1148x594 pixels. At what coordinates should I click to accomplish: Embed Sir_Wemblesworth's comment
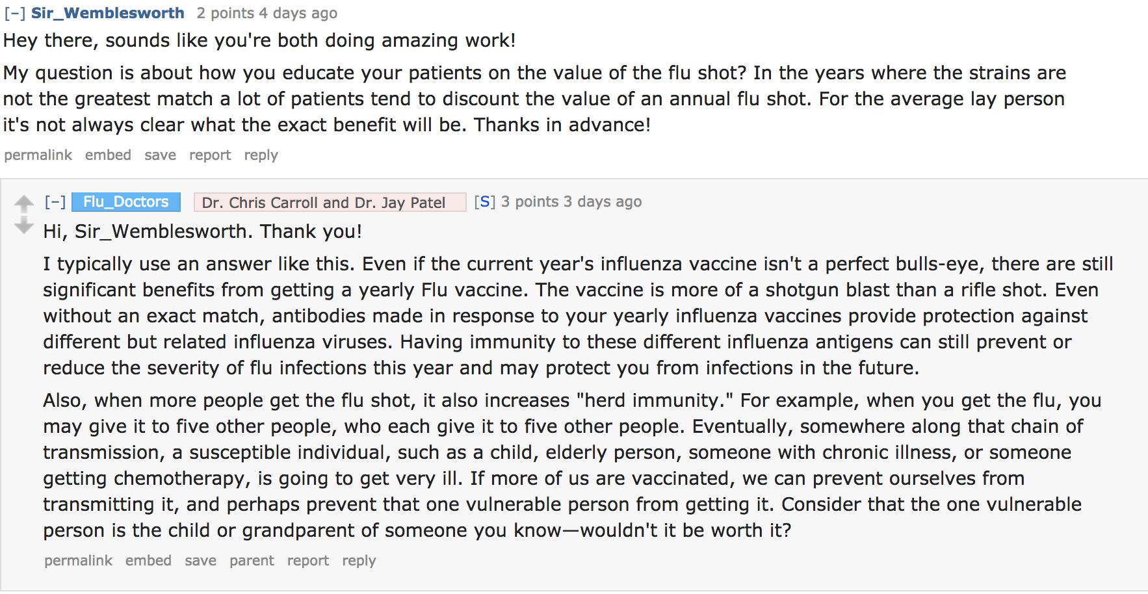(108, 155)
